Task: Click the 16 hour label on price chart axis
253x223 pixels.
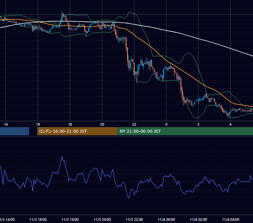Action: click(38, 125)
